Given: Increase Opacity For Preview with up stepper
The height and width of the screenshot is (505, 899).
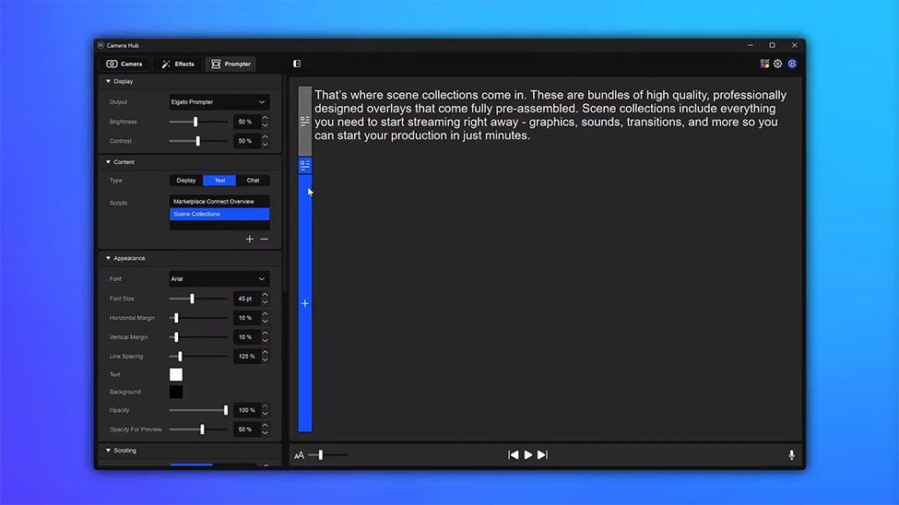Looking at the screenshot, I should click(265, 426).
